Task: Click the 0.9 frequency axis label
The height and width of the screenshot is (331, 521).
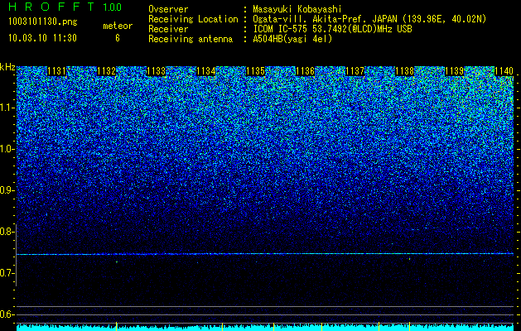Action: click(x=7, y=190)
